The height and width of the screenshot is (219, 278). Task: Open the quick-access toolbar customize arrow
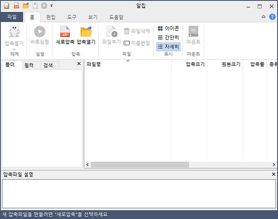51,6
